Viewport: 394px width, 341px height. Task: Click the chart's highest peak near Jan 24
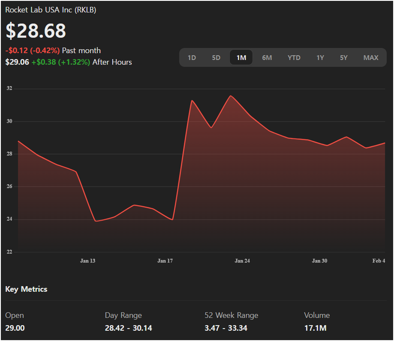pyautogui.click(x=231, y=96)
